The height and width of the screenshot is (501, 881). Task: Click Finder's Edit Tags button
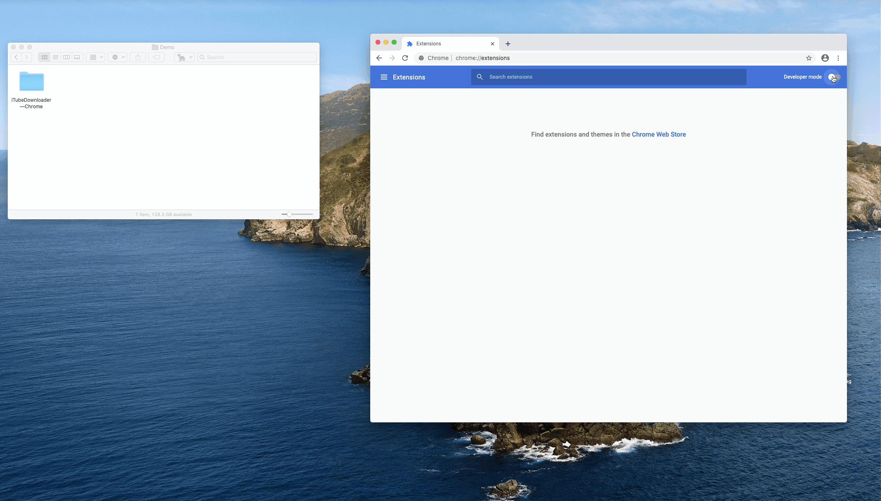(x=156, y=57)
